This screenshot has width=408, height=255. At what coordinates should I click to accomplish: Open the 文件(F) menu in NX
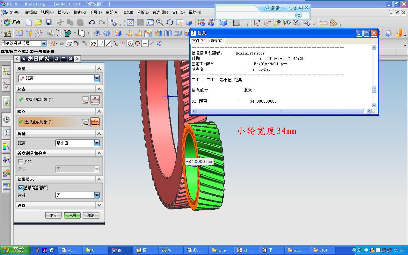coord(15,12)
